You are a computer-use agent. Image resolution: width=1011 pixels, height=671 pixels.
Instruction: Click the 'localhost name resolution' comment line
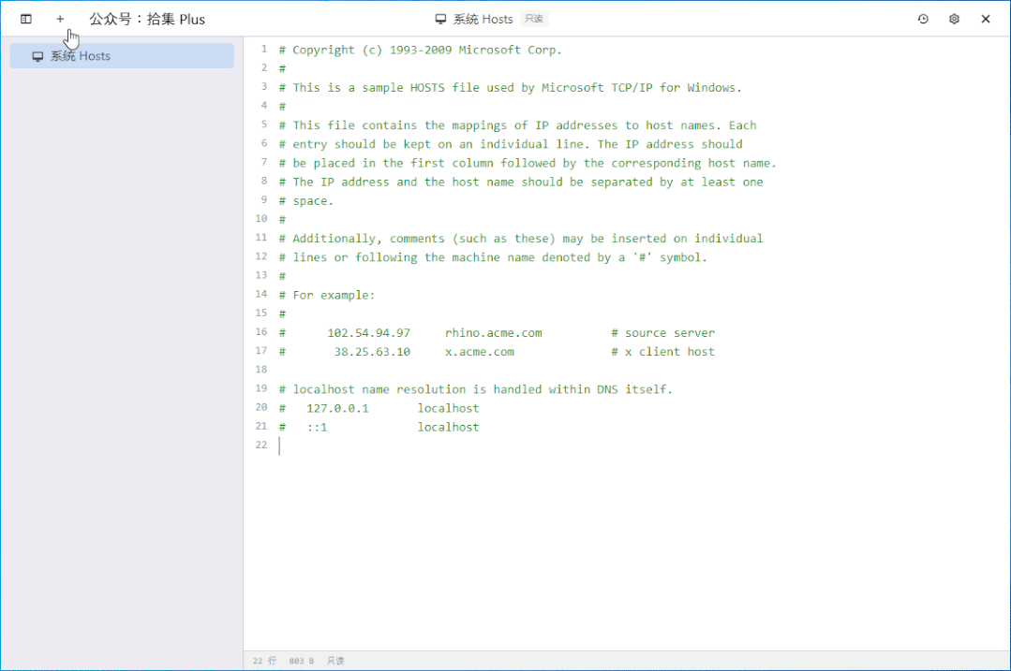[476, 389]
